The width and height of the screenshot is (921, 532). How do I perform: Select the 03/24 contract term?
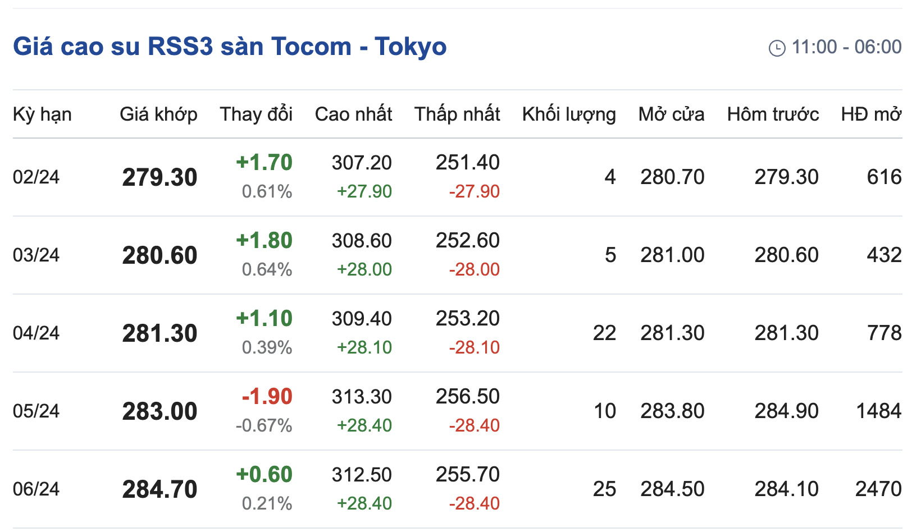pos(36,255)
